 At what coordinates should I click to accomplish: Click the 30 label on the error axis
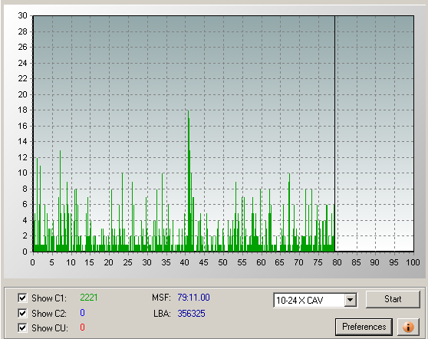22,15
